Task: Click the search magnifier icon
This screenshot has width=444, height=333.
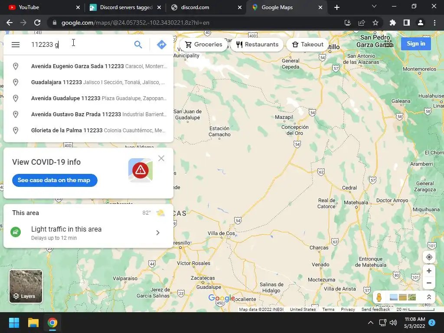Action: click(x=138, y=45)
